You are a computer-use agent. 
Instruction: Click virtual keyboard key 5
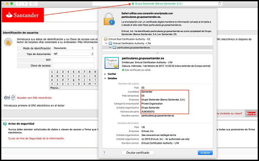pyautogui.click(x=73, y=72)
